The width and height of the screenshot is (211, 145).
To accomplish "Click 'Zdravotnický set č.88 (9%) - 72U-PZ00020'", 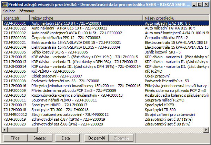I will [x=67, y=124].
